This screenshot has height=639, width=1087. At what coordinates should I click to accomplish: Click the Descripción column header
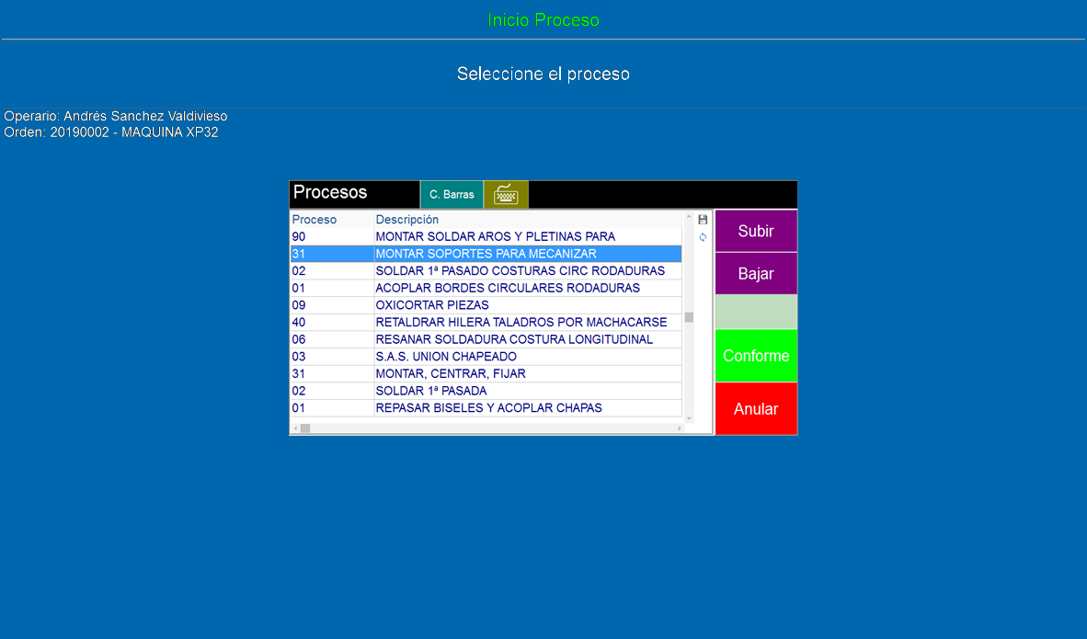(x=407, y=220)
